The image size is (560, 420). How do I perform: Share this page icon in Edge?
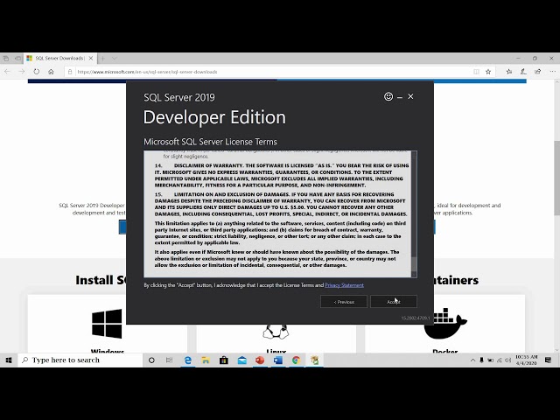537,72
